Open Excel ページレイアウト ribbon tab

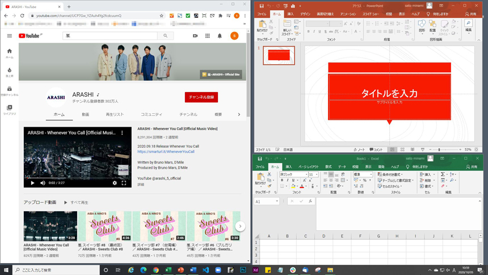point(308,167)
